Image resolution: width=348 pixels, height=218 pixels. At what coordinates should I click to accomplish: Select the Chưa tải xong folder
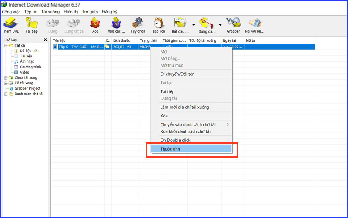(x=26, y=78)
